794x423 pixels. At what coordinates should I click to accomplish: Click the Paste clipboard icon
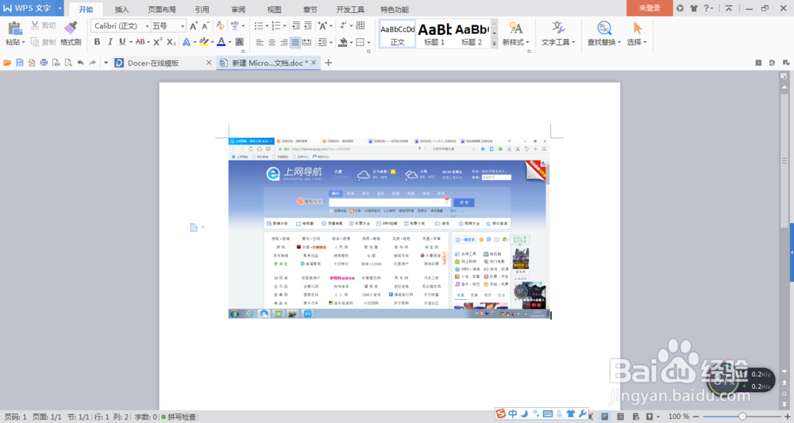coord(14,29)
